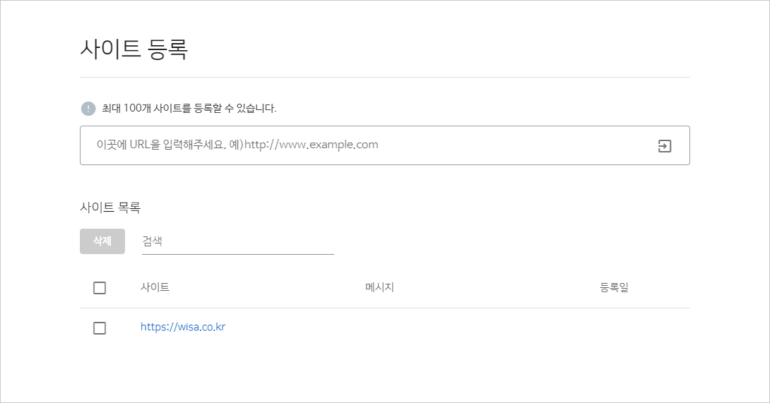Click into the 검색 search field
Image resolution: width=770 pixels, height=403 pixels.
(237, 241)
